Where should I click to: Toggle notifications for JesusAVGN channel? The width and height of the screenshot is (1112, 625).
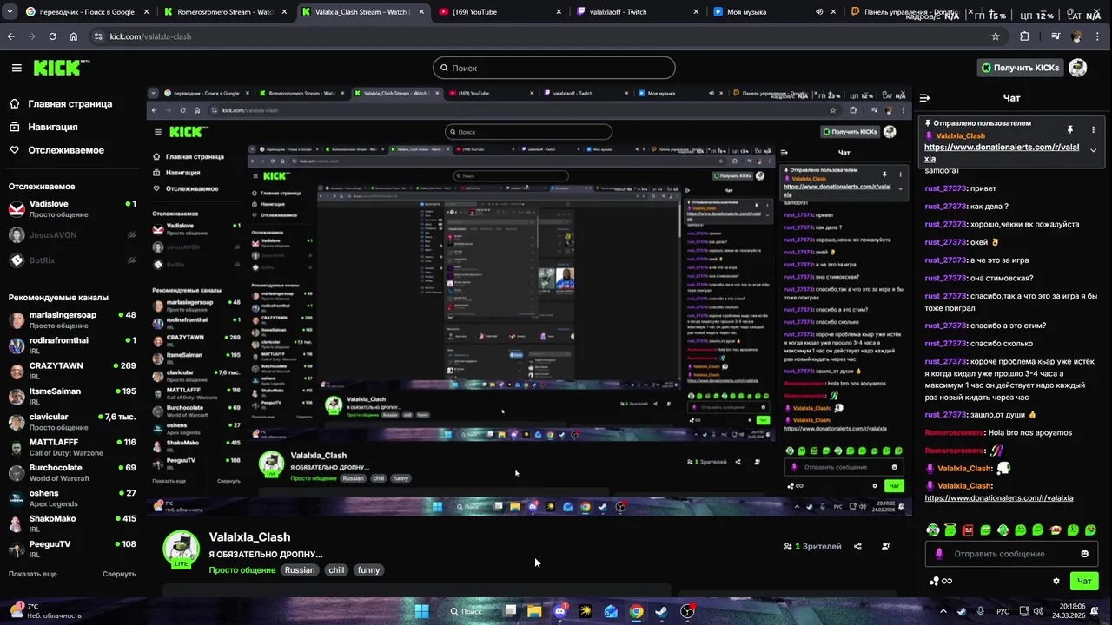pos(131,234)
